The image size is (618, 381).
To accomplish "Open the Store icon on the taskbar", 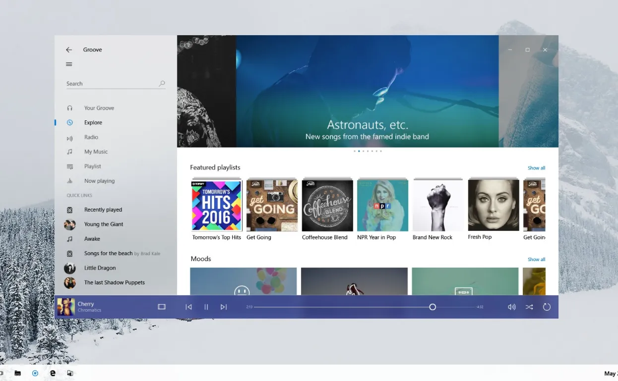I will click(x=70, y=373).
